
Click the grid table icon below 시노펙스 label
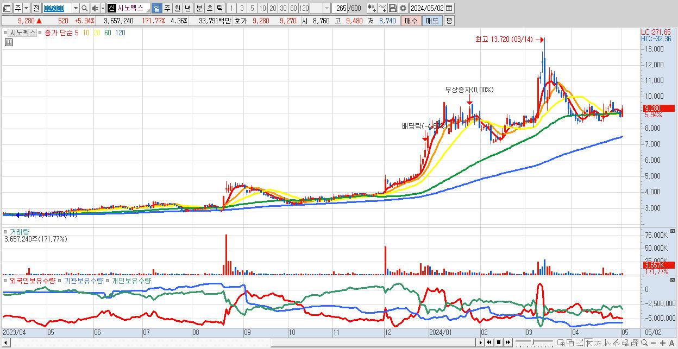click(x=8, y=41)
